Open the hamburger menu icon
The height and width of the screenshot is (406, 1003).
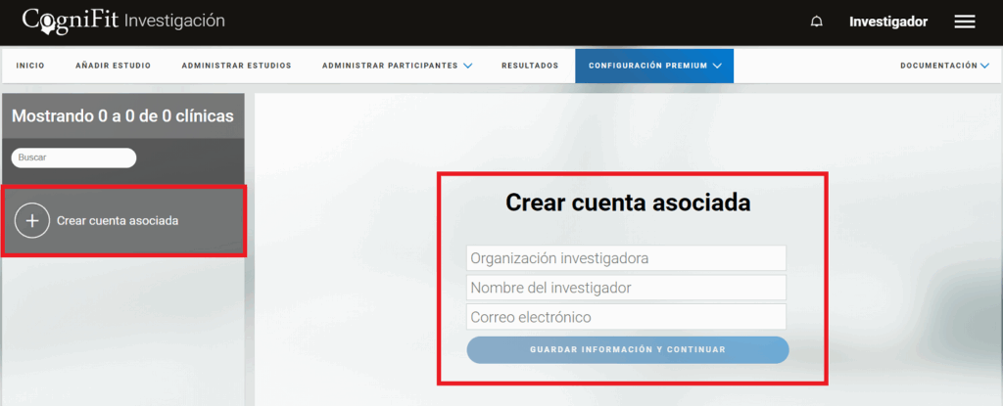pos(965,23)
